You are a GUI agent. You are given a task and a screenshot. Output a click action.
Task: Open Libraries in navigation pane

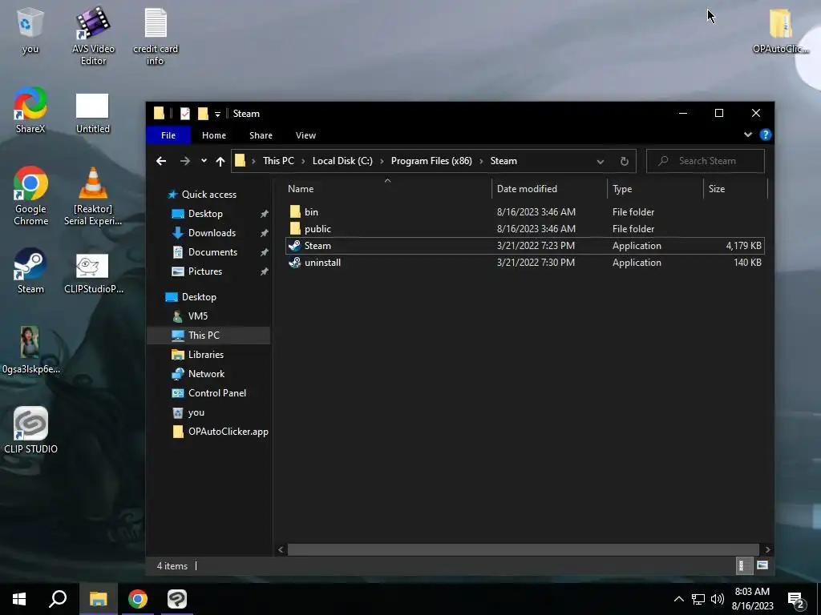click(x=206, y=355)
